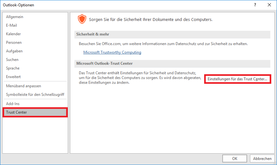Open the Add-Ins category
The height and width of the screenshot is (165, 277).
[x=13, y=104]
